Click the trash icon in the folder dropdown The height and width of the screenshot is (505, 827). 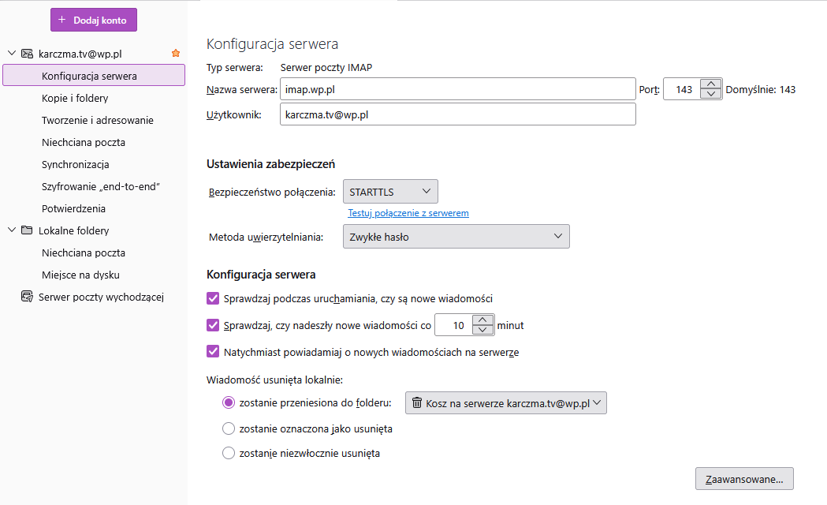point(417,402)
